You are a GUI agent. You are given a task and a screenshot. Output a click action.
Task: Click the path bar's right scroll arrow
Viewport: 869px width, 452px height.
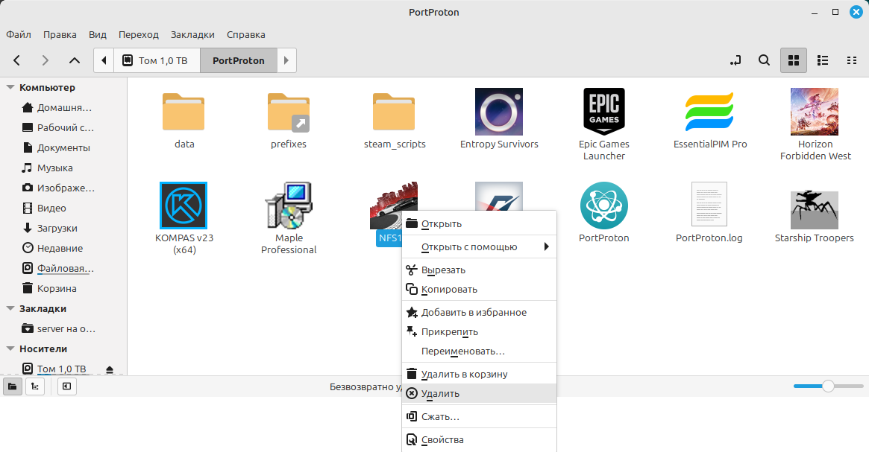tap(286, 60)
